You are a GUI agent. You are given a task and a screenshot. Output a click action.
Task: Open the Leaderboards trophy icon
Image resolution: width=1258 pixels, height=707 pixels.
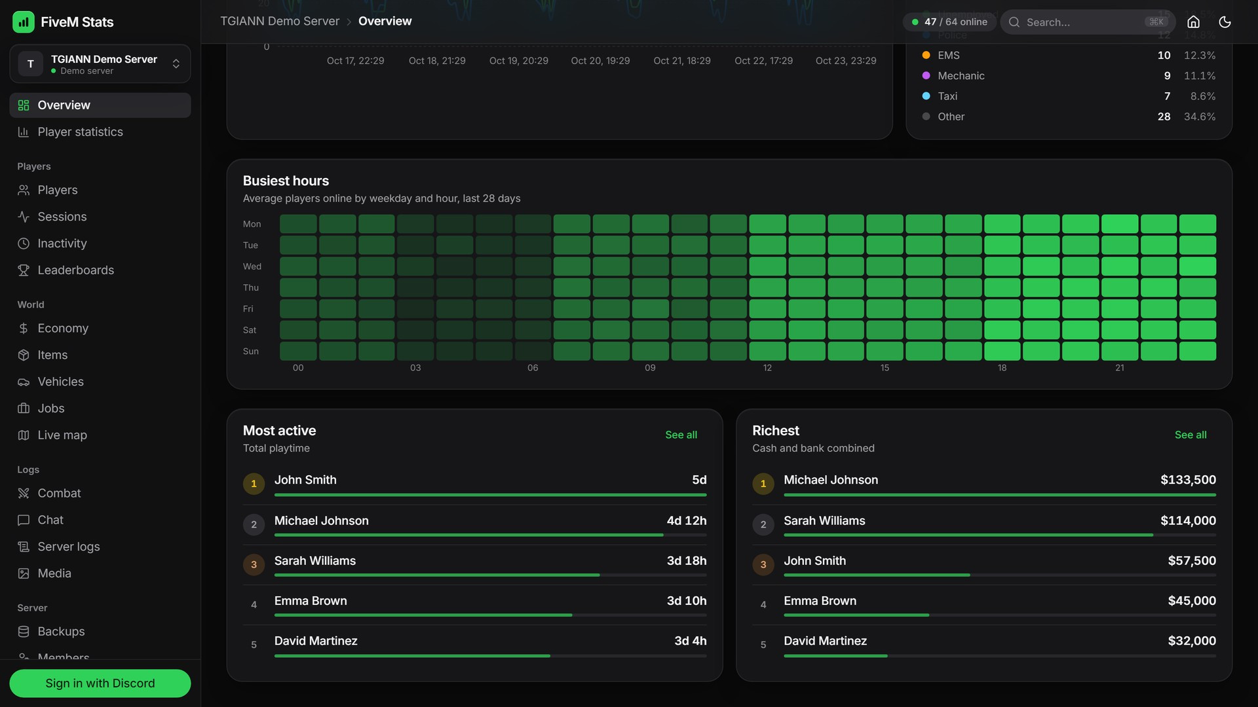(24, 270)
